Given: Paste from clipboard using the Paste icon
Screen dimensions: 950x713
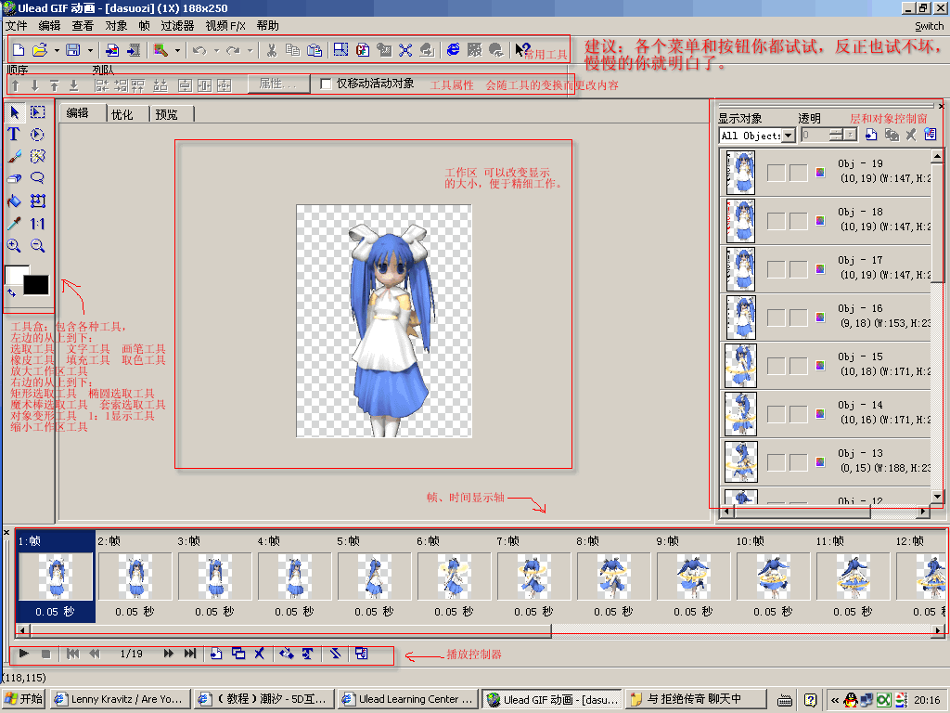Looking at the screenshot, I should click(x=315, y=50).
